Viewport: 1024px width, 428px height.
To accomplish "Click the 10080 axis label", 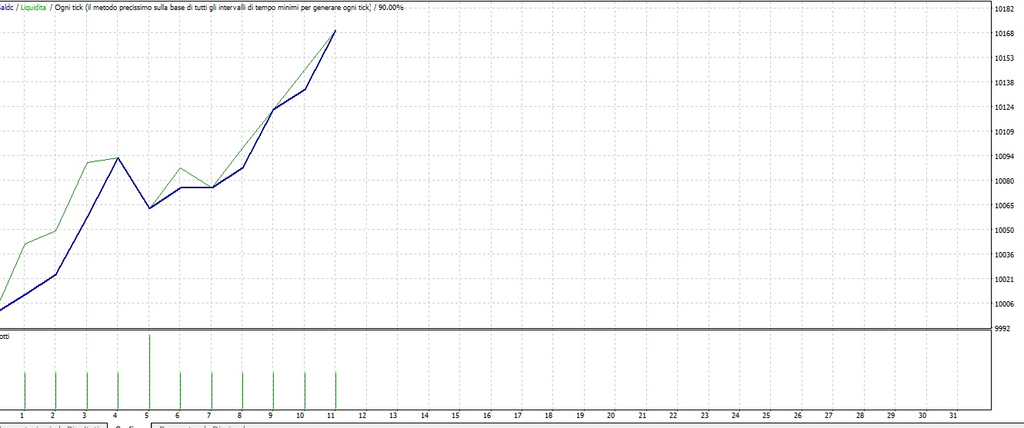I will coord(1005,181).
